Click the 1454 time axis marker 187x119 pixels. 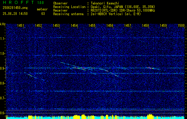(x=74, y=26)
